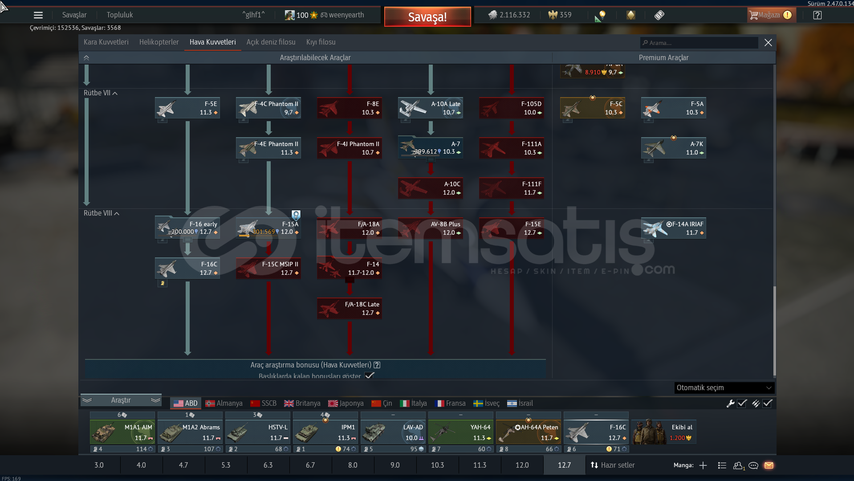Click the golden eagles balance 359
This screenshot has height=481, width=854.
[560, 15]
